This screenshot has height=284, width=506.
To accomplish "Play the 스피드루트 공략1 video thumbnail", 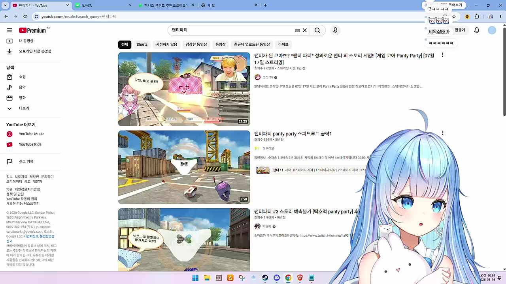I will point(184,167).
